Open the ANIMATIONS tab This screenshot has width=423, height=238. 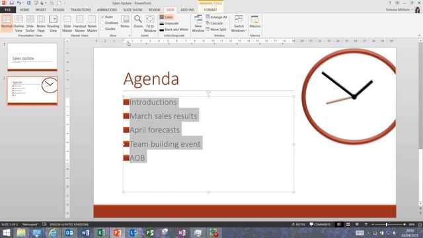pyautogui.click(x=107, y=10)
